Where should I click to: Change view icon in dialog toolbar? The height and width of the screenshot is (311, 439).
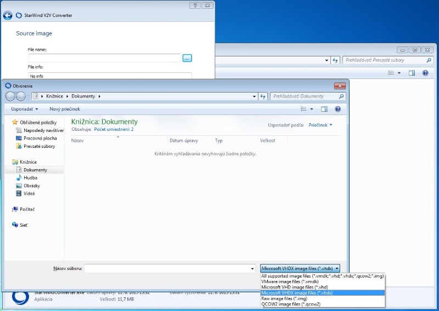pos(303,109)
